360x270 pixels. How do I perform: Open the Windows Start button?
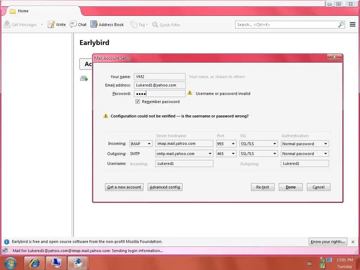(x=11, y=263)
